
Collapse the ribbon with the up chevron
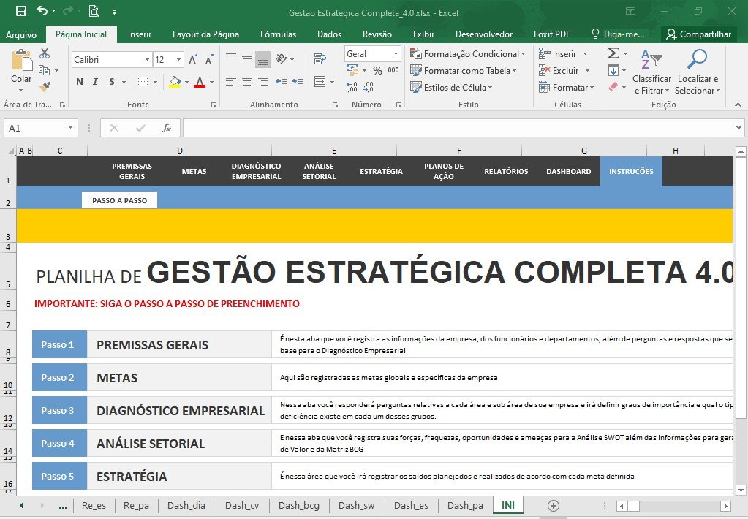click(738, 105)
